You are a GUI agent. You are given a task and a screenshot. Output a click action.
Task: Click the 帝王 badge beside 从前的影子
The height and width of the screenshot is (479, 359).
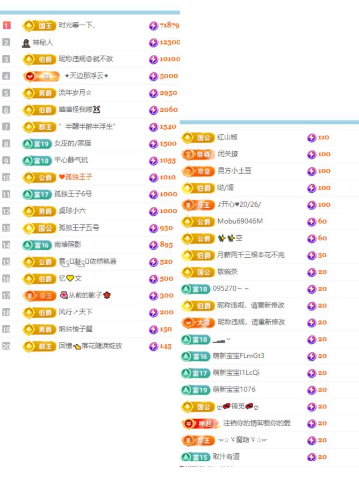[40, 296]
